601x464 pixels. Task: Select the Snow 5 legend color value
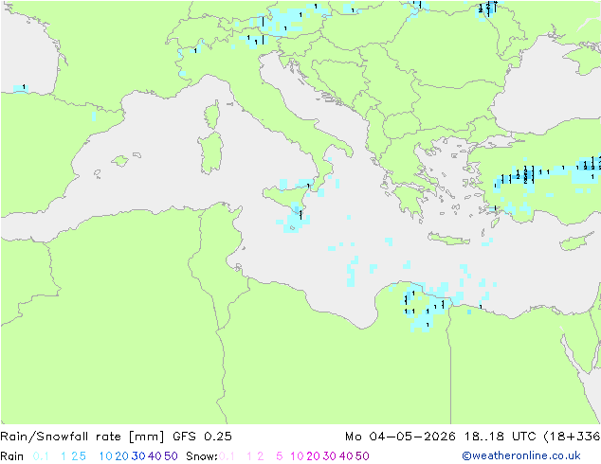pos(280,456)
